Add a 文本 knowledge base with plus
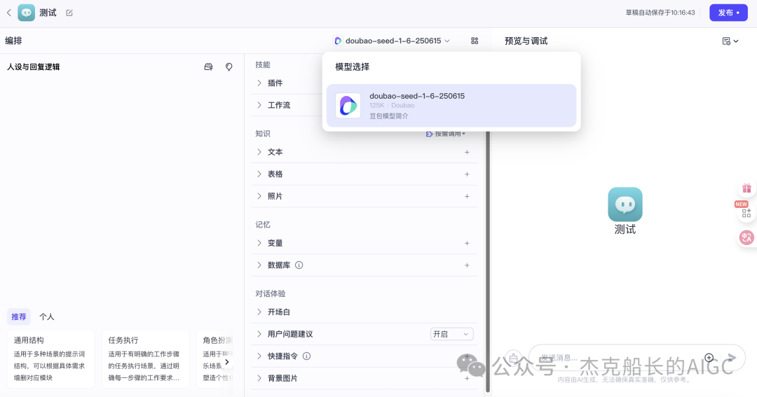This screenshot has width=757, height=397. click(467, 152)
